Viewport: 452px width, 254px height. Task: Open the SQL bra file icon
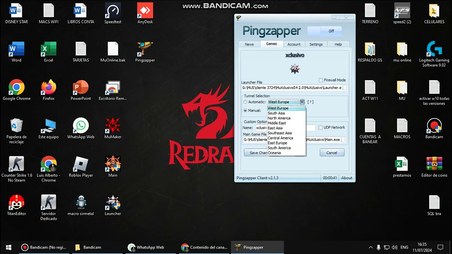click(x=434, y=205)
